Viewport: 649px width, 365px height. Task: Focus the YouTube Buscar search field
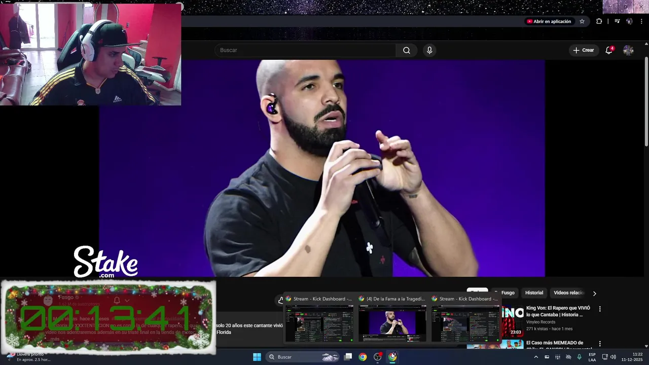(305, 50)
